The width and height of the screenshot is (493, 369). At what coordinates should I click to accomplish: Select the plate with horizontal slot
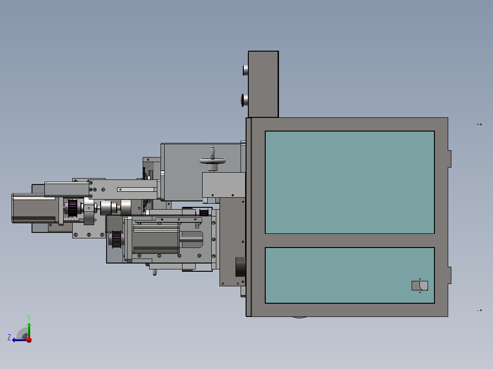tap(123, 190)
